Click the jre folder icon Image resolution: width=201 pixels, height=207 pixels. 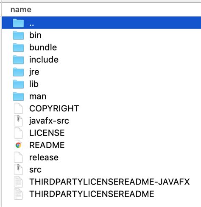click(x=18, y=72)
